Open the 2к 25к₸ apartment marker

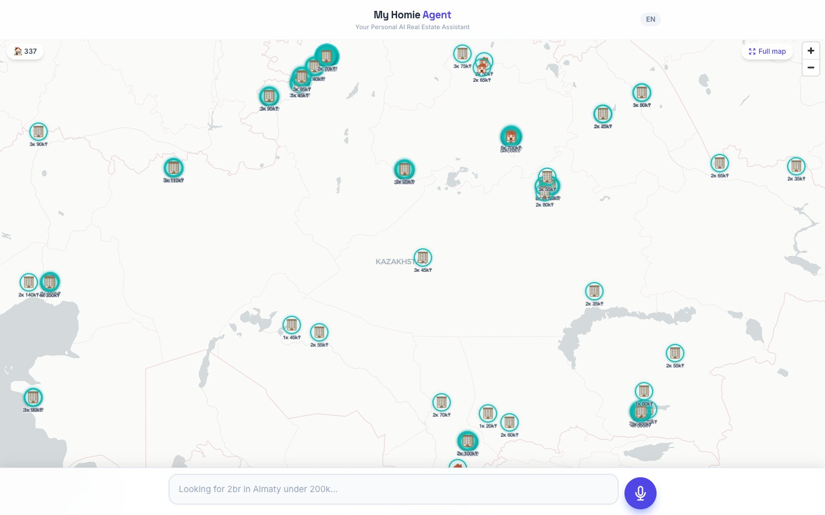603,114
